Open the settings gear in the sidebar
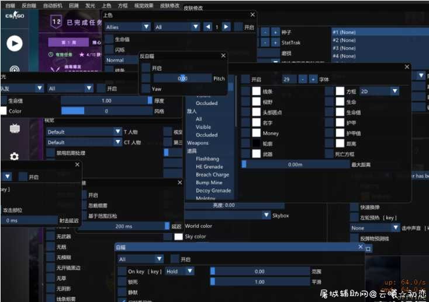The width and height of the screenshot is (429, 302). 14,156
